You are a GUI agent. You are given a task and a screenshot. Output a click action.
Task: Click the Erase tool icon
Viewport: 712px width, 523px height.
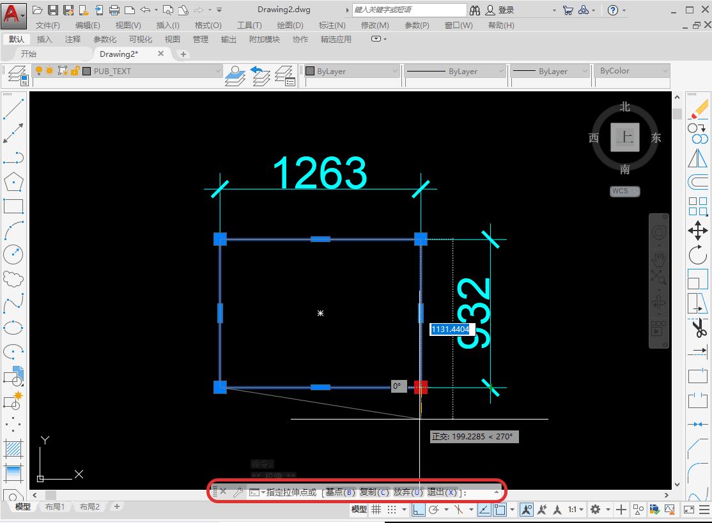698,107
